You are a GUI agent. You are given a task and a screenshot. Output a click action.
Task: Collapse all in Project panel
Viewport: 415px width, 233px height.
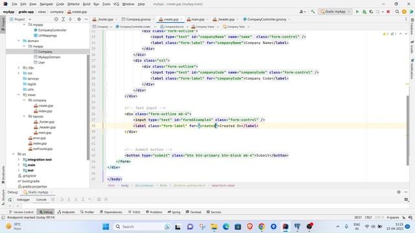pyautogui.click(x=70, y=19)
